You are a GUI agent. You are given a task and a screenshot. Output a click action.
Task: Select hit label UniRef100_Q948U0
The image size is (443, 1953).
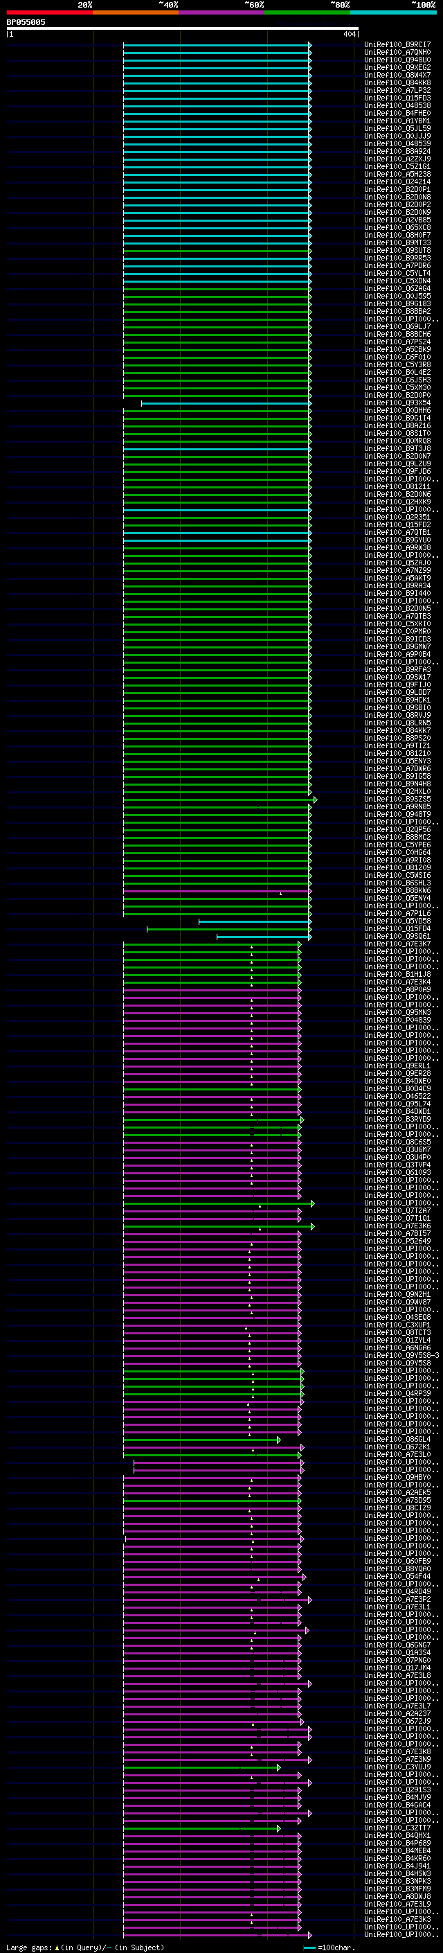397,60
